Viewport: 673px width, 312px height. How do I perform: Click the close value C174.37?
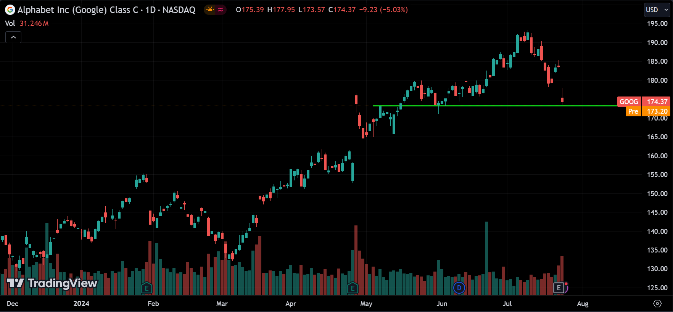click(x=342, y=10)
